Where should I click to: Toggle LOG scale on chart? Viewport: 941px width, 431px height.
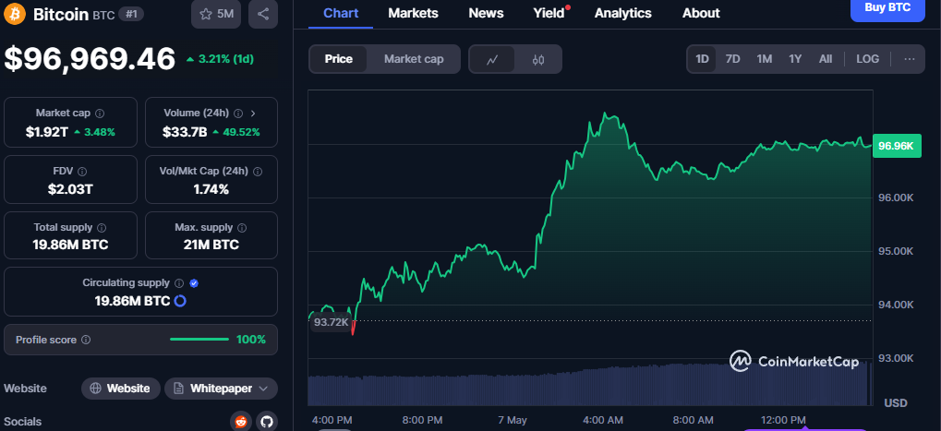[x=868, y=59]
